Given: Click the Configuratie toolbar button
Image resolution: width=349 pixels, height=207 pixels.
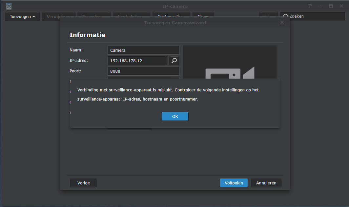Looking at the screenshot, I should pos(171,15).
